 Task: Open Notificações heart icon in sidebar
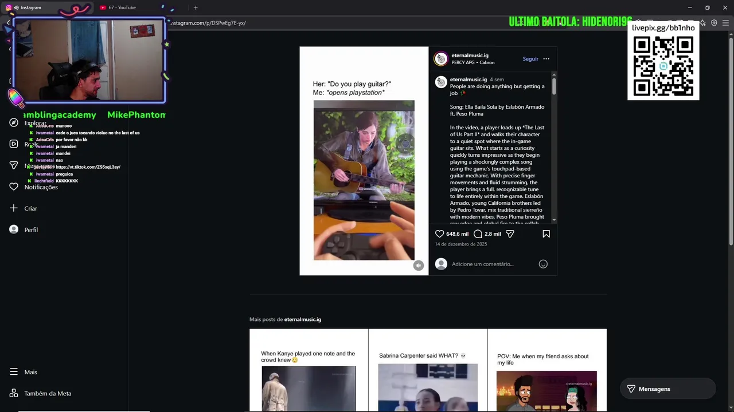(14, 187)
